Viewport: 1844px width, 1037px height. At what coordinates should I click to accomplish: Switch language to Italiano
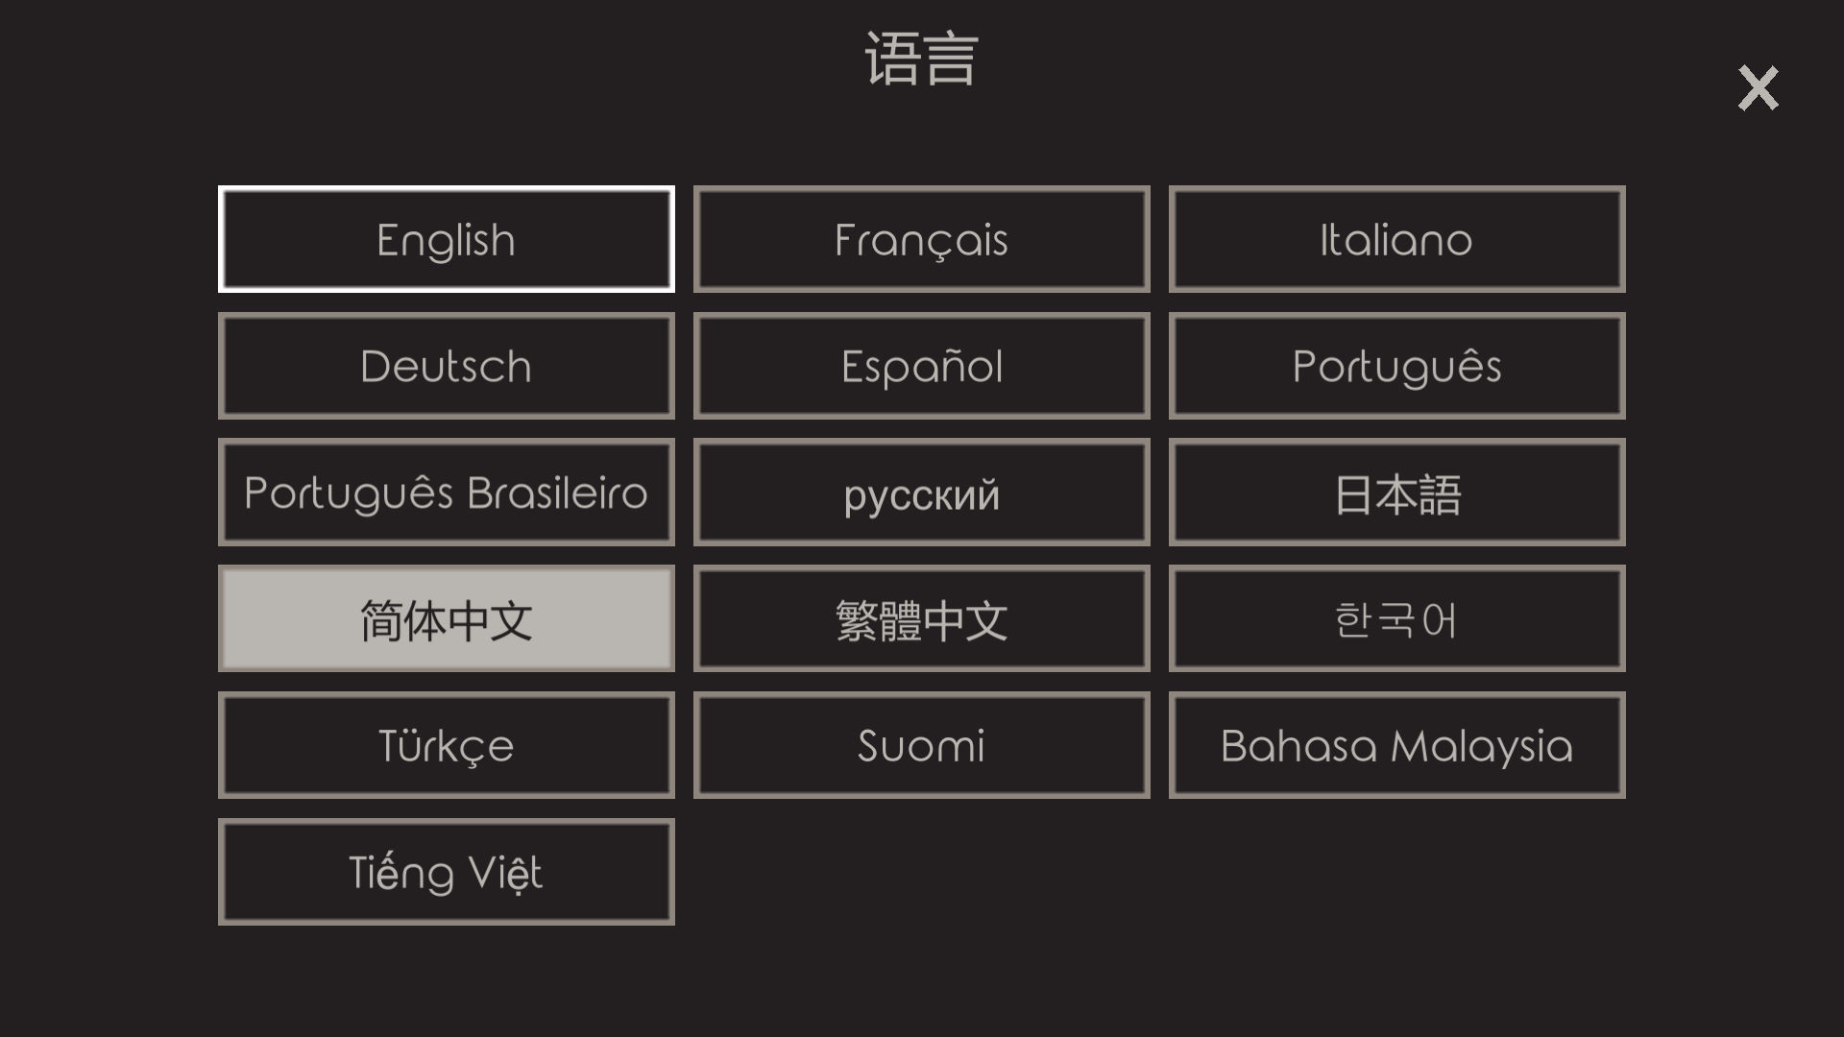(1396, 239)
